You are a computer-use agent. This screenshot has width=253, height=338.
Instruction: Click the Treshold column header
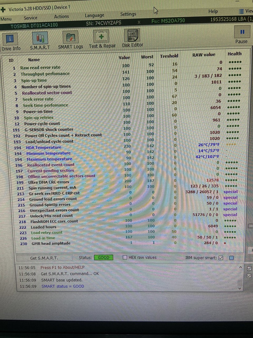tap(169, 56)
